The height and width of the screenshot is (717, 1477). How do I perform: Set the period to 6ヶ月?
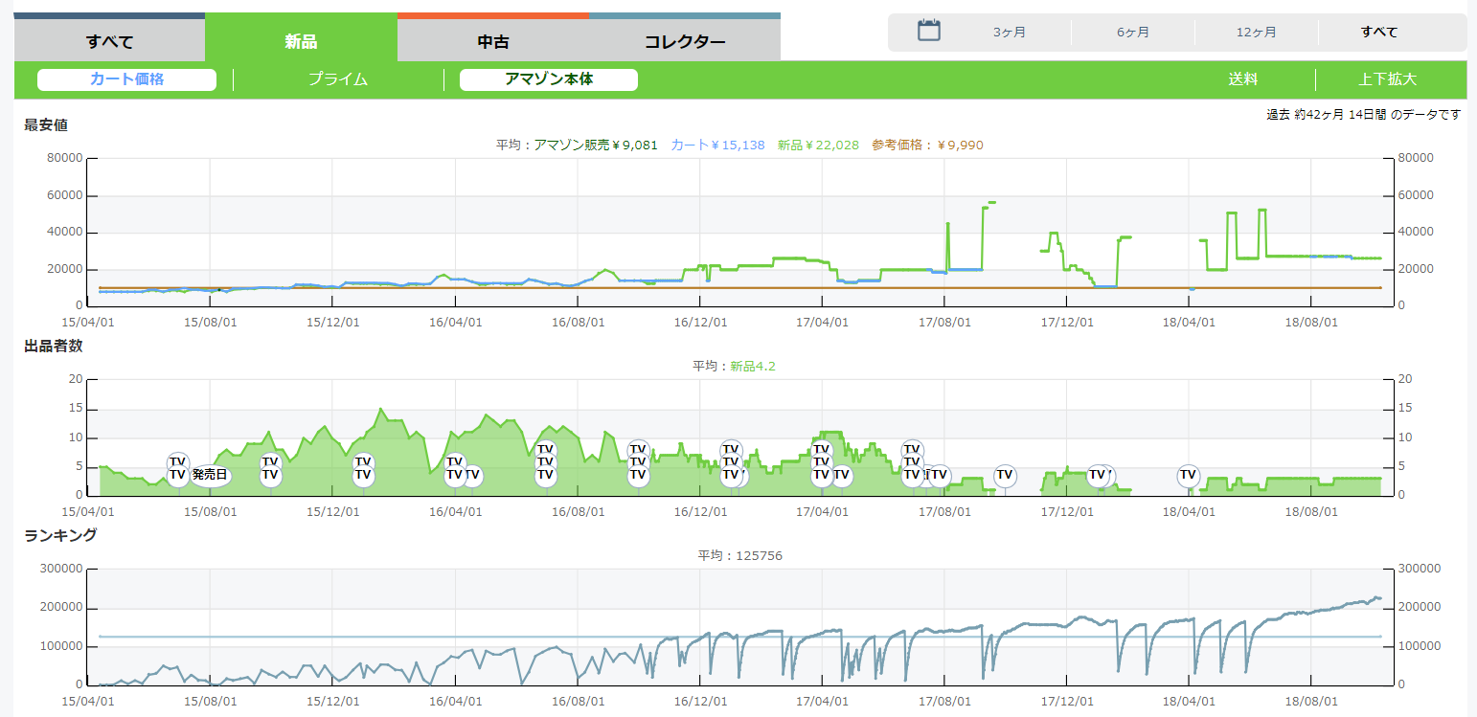[x=1132, y=33]
